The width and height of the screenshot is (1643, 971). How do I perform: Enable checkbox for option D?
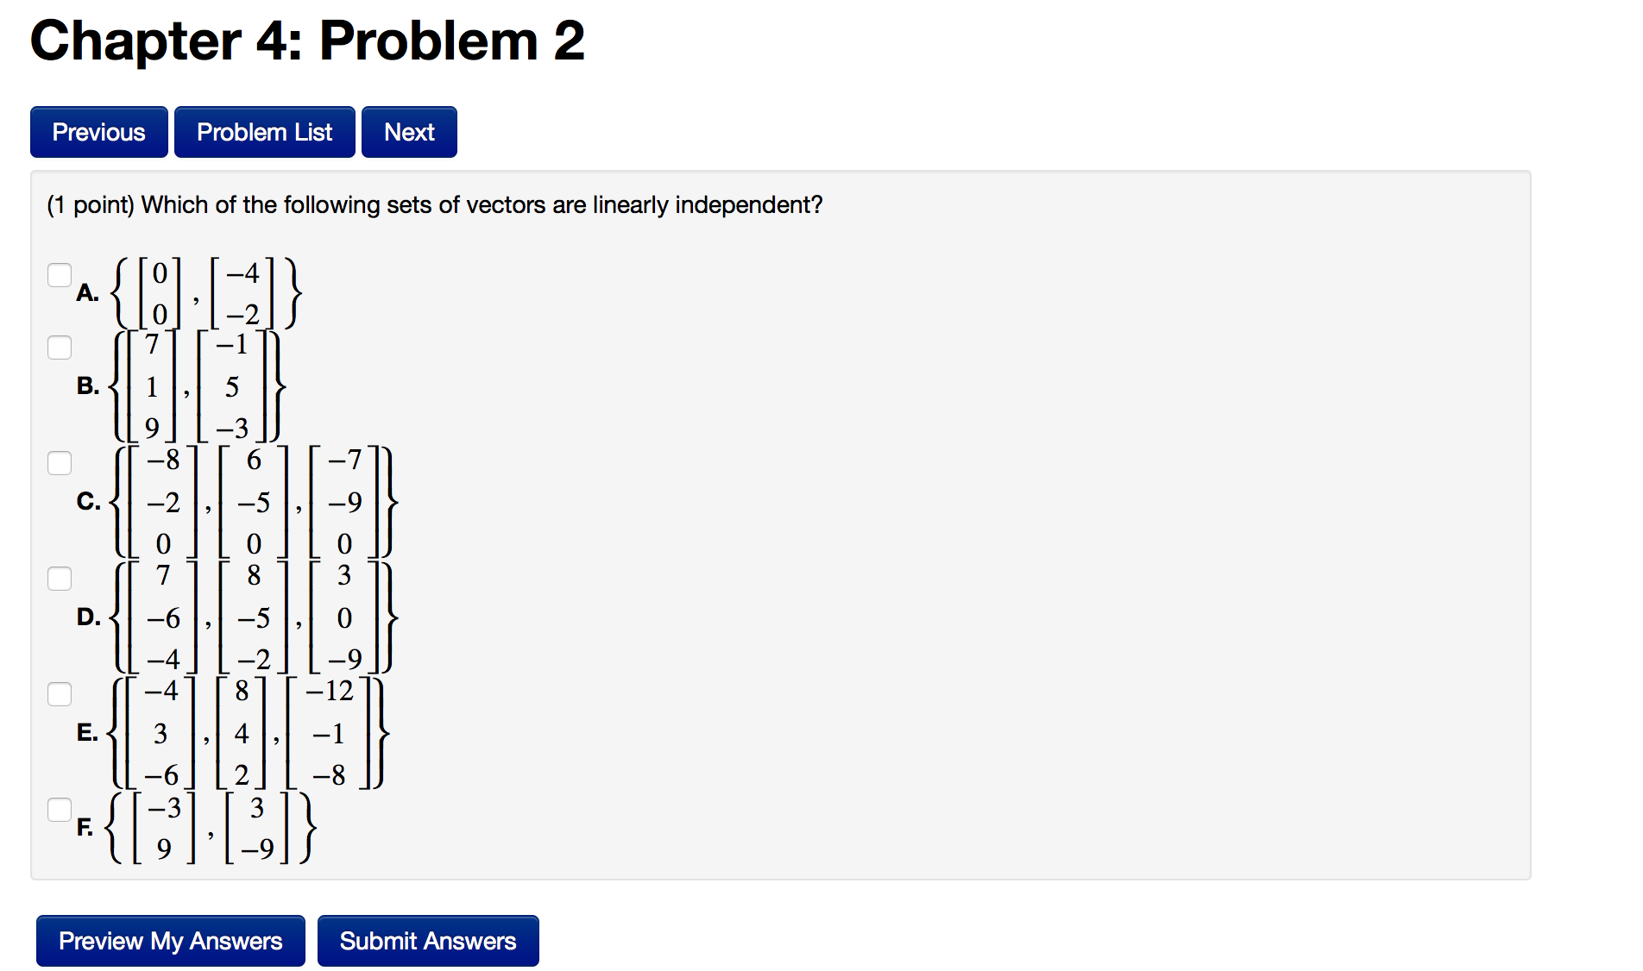point(60,579)
